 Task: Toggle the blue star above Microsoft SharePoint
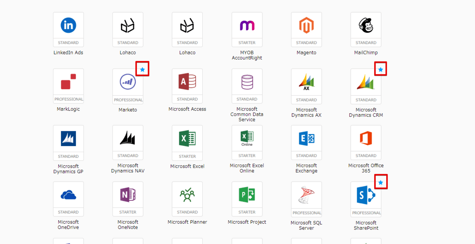click(380, 183)
